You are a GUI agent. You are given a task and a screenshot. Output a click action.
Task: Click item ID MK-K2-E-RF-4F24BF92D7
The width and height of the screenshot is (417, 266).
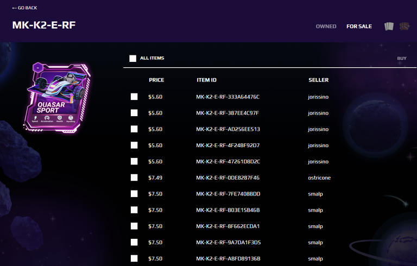coord(228,145)
